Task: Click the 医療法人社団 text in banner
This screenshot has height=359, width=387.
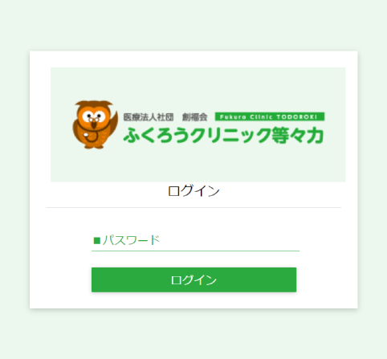Action: point(149,117)
